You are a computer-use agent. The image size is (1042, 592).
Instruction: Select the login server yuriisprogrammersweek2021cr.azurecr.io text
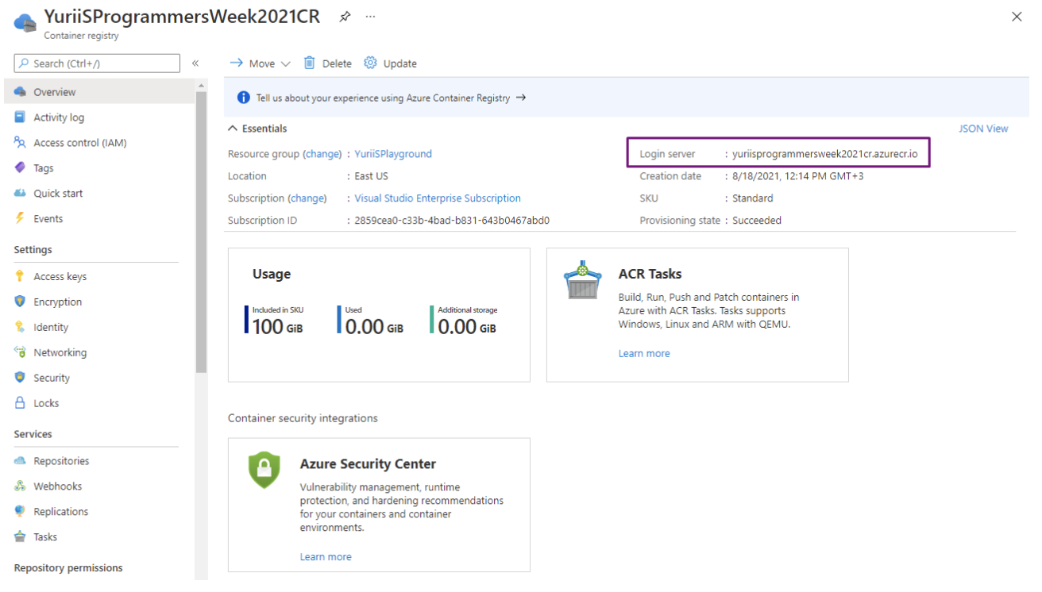pos(824,154)
